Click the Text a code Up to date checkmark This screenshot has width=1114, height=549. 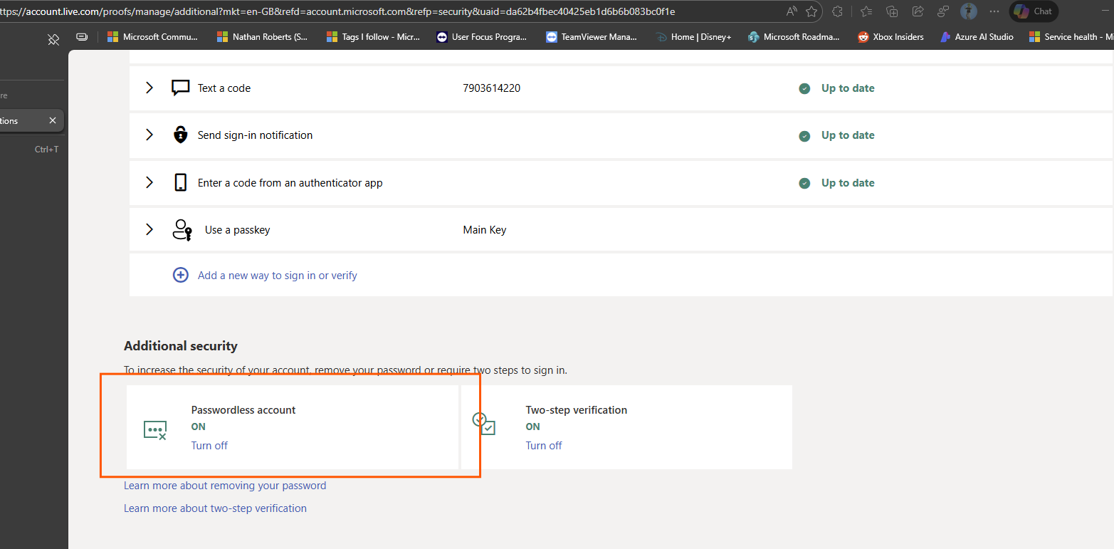coord(804,88)
